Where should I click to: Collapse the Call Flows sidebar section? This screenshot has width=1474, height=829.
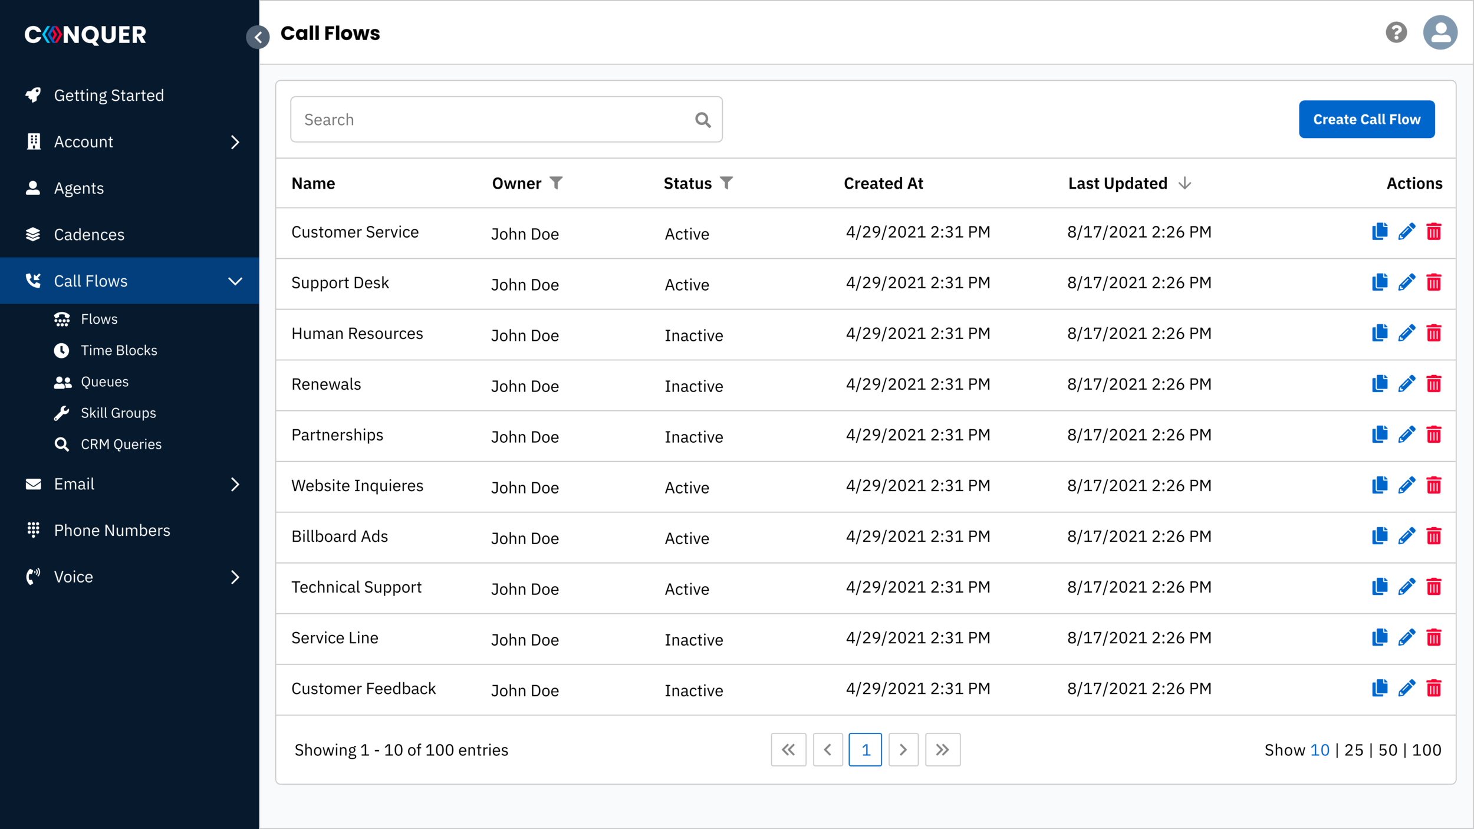[235, 281]
